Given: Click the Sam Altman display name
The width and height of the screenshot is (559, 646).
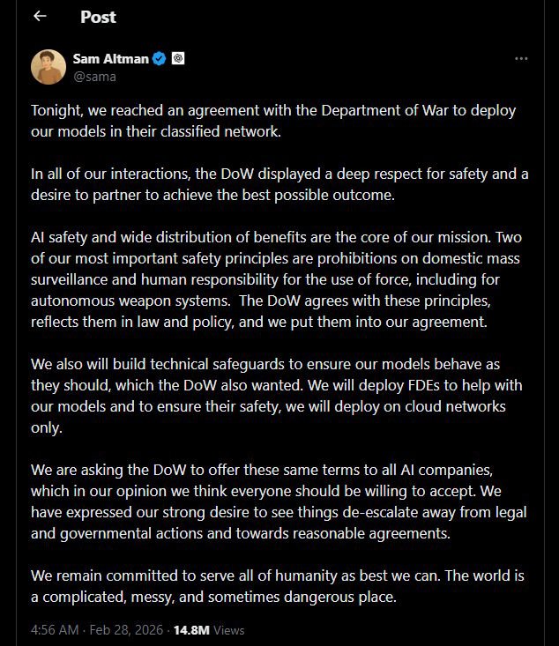Looking at the screenshot, I should click(110, 59).
